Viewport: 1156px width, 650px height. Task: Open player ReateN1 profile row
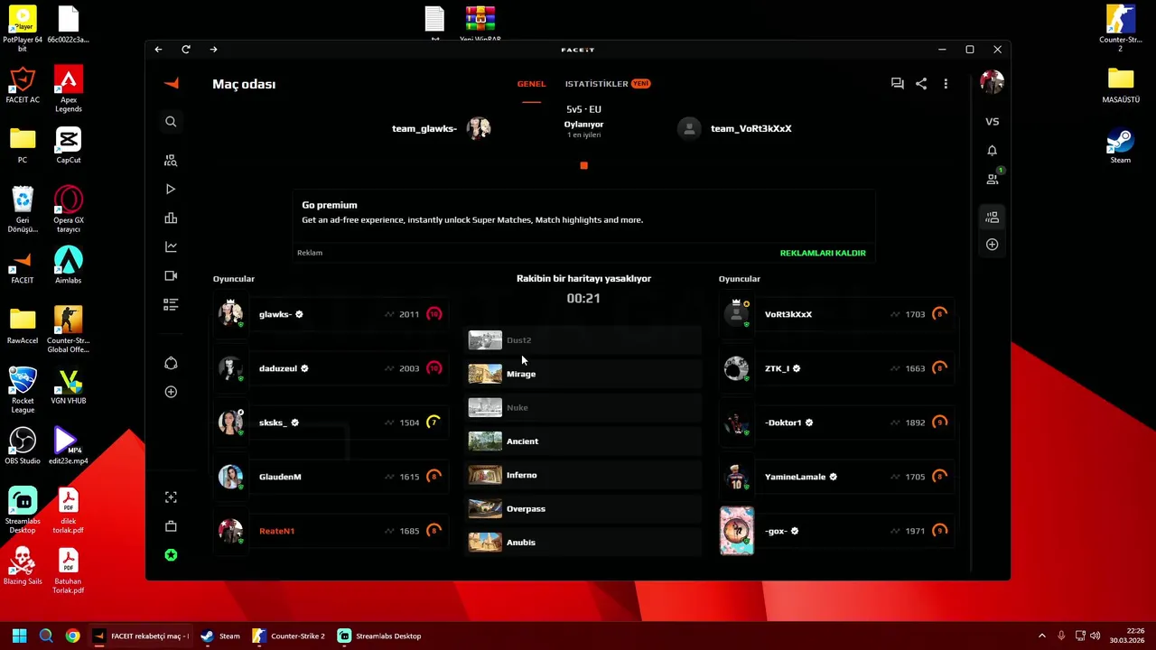[x=331, y=531]
